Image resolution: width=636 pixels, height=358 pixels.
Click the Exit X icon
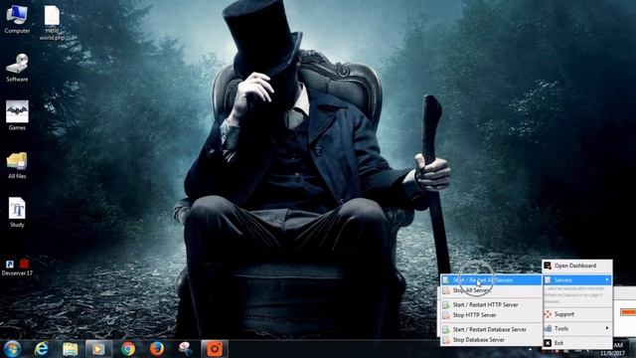tap(548, 343)
